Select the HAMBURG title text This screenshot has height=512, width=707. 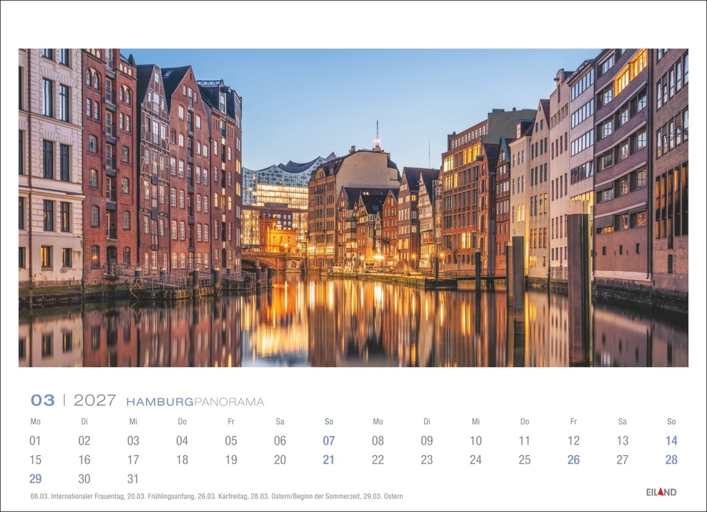160,400
